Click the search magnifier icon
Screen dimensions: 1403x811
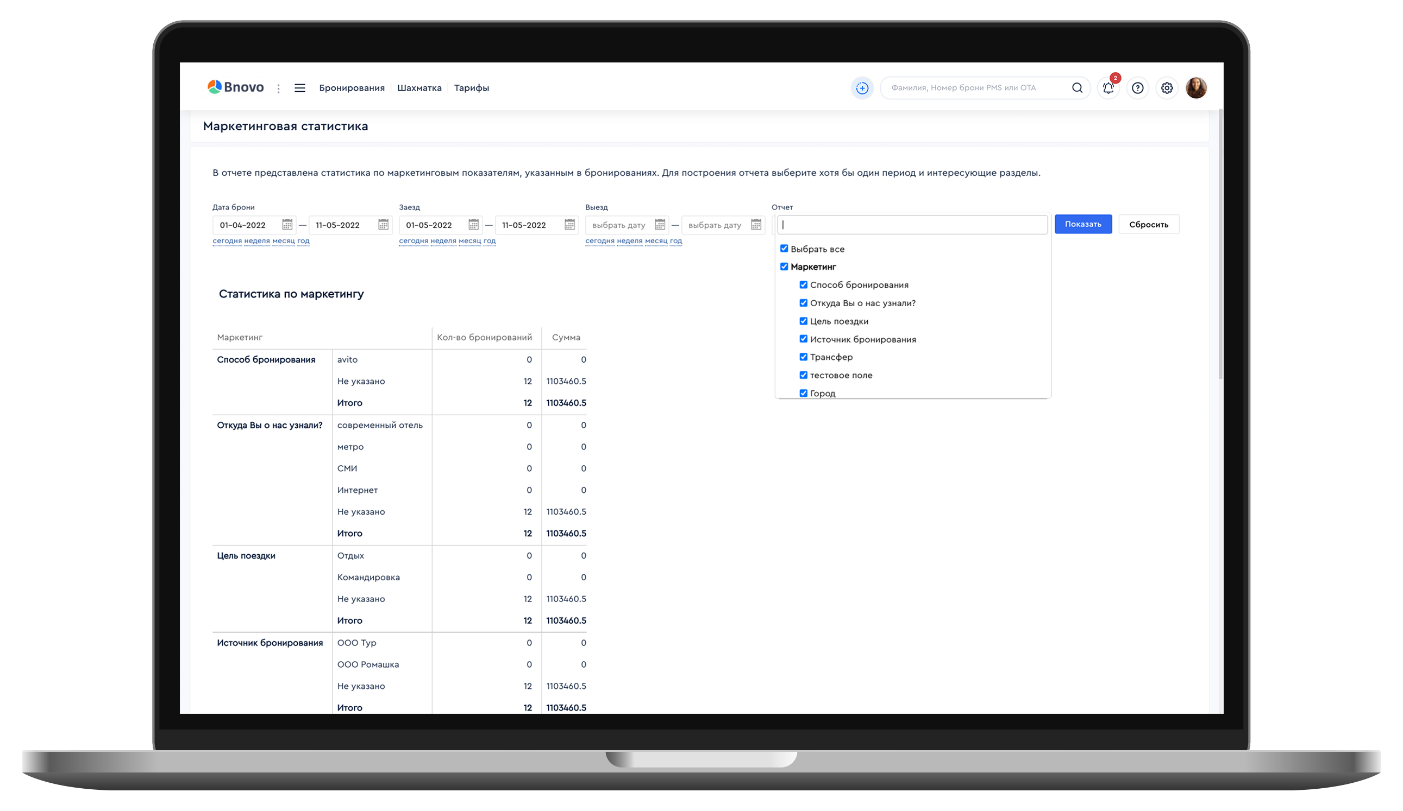pos(1077,88)
